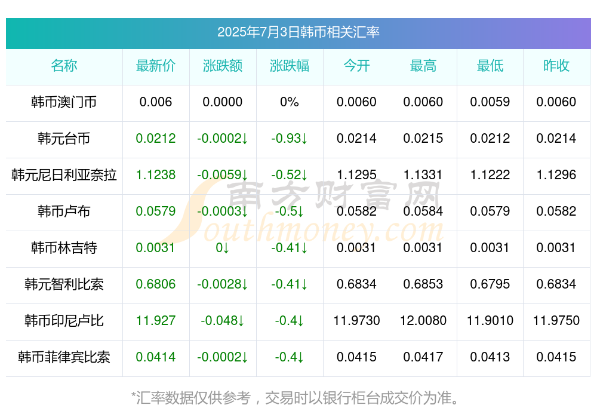Click high value 1.1331
The height and width of the screenshot is (417, 597).
[423, 175]
